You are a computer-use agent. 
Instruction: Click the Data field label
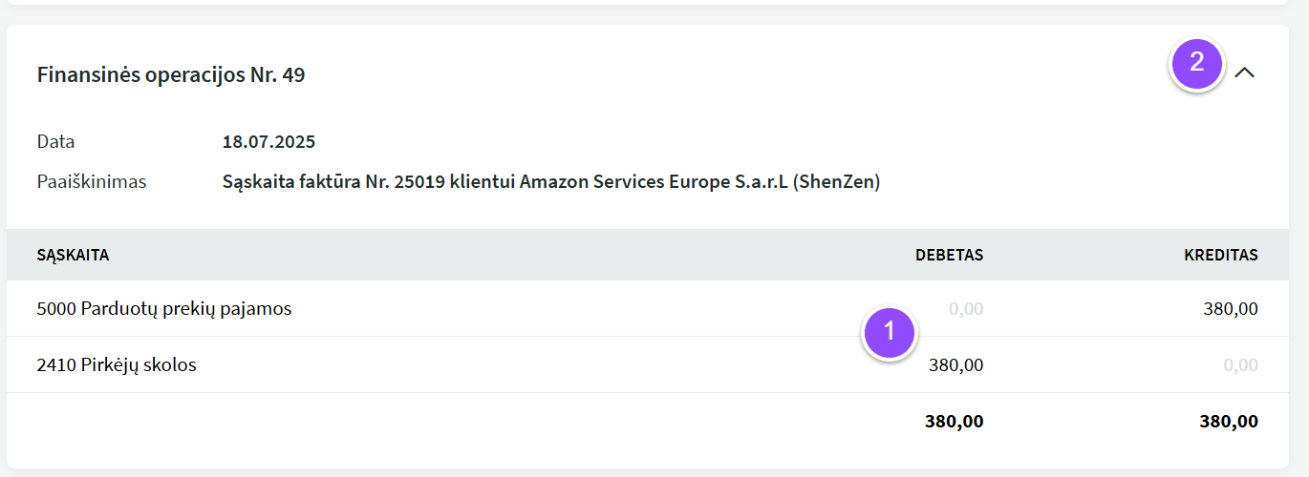[55, 142]
